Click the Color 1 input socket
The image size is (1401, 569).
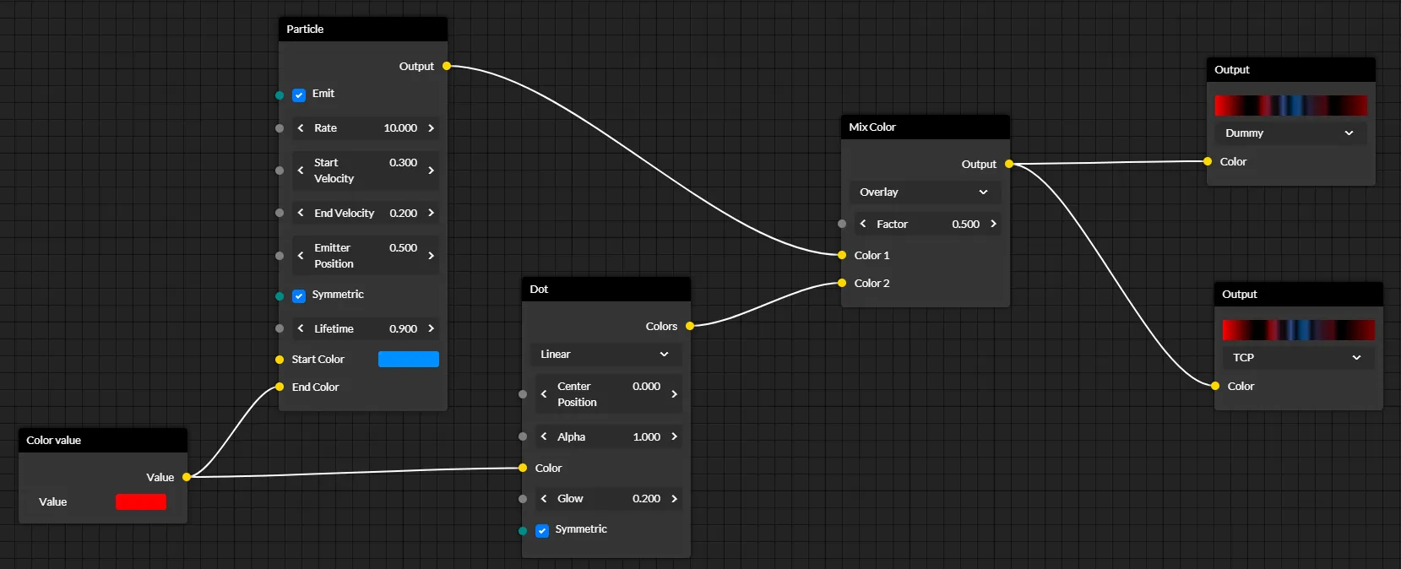pyautogui.click(x=842, y=255)
